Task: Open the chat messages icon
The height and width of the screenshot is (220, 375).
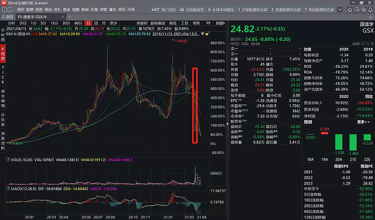Action: pyautogui.click(x=364, y=10)
